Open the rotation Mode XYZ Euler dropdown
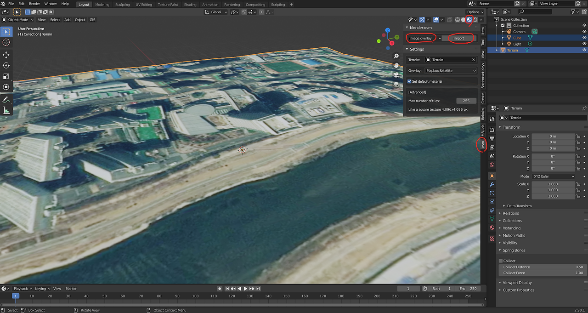 click(x=553, y=176)
